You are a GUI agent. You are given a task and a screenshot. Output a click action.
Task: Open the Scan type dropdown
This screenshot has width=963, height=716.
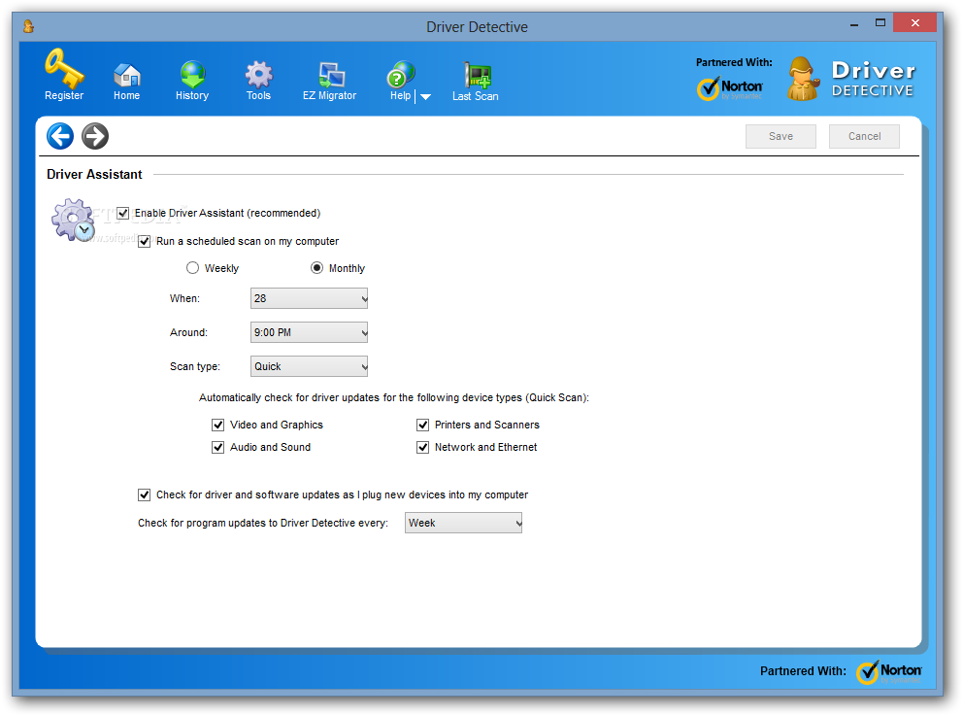(x=309, y=366)
